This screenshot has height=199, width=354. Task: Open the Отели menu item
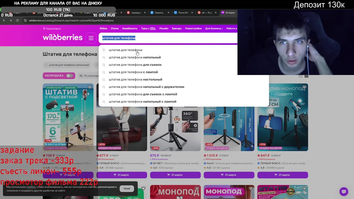[114, 28]
